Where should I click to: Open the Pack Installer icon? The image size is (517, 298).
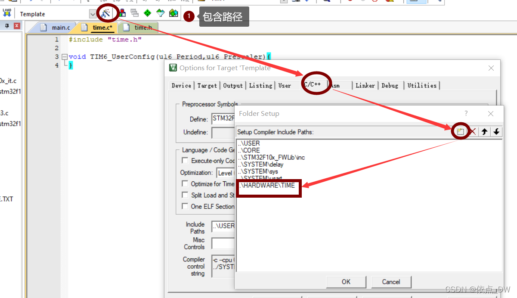tap(173, 13)
